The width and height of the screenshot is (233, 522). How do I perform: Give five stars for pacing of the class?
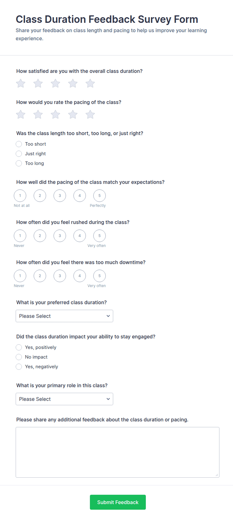click(x=90, y=115)
